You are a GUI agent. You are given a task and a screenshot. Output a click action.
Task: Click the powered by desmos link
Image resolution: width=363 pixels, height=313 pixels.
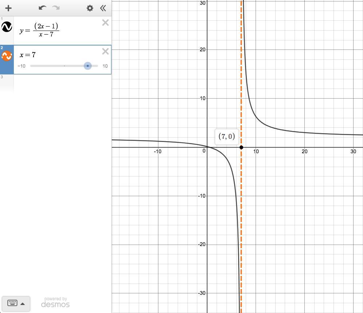point(55,302)
